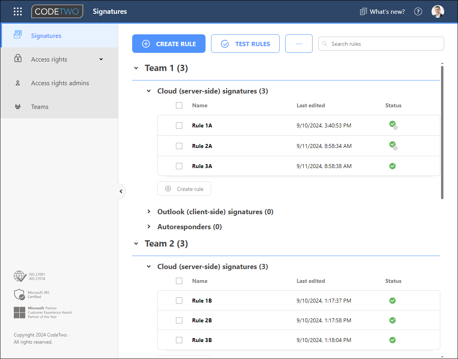Viewport: 458px width, 359px height.
Task: Click the CREATE RULE button
Action: [169, 44]
